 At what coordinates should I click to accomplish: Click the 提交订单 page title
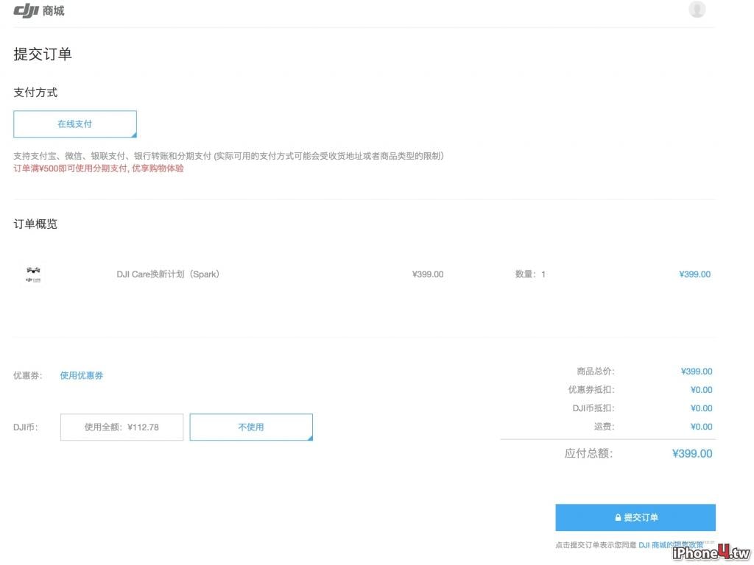43,54
